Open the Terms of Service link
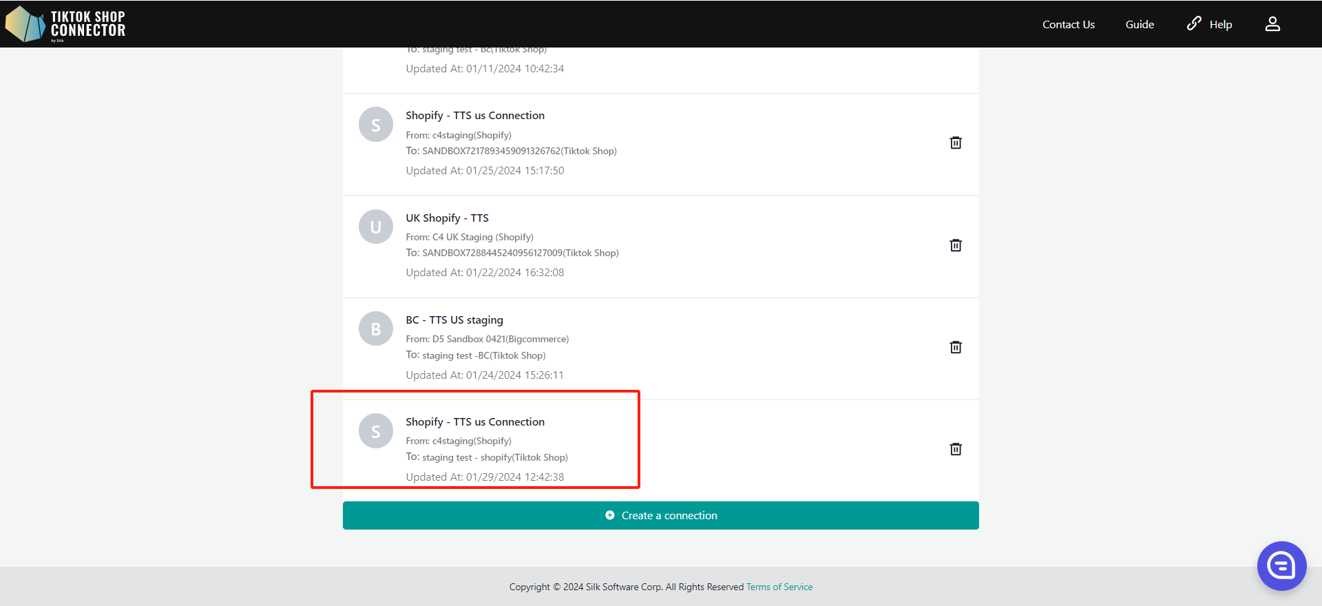The height and width of the screenshot is (606, 1322). (x=779, y=587)
